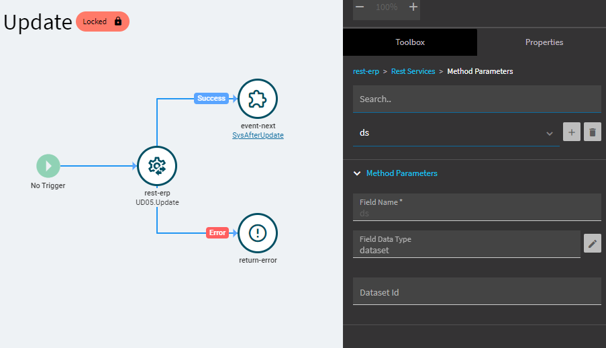Click the Search input field

pyautogui.click(x=476, y=99)
